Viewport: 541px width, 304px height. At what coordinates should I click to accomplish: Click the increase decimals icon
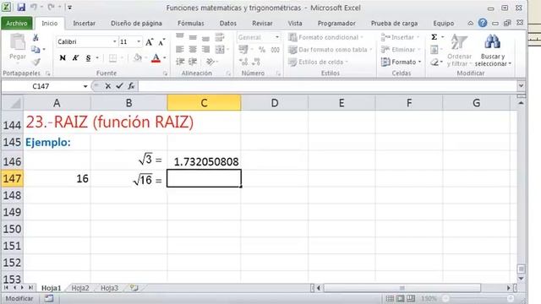point(243,62)
